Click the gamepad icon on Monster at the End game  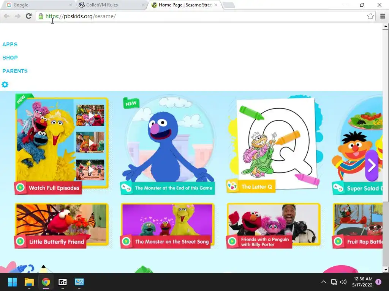pyautogui.click(x=126, y=188)
